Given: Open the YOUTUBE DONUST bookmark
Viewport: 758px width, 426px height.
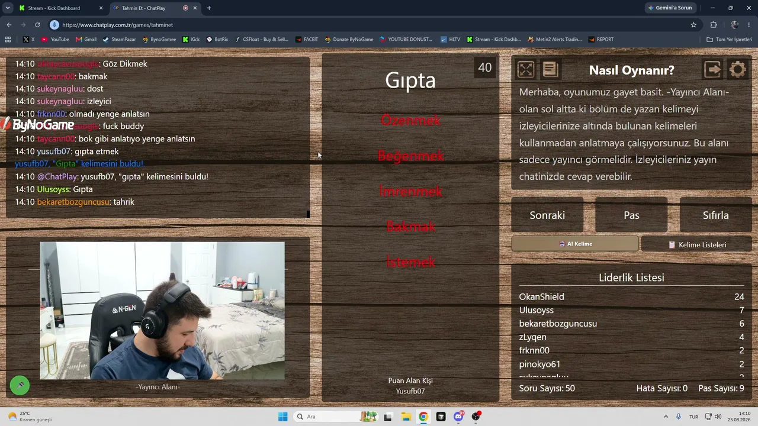Looking at the screenshot, I should coord(406,40).
